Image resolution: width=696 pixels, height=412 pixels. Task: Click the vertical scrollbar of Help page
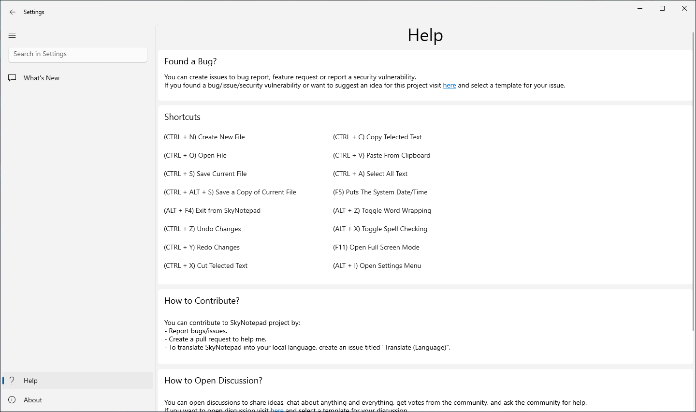(x=694, y=179)
